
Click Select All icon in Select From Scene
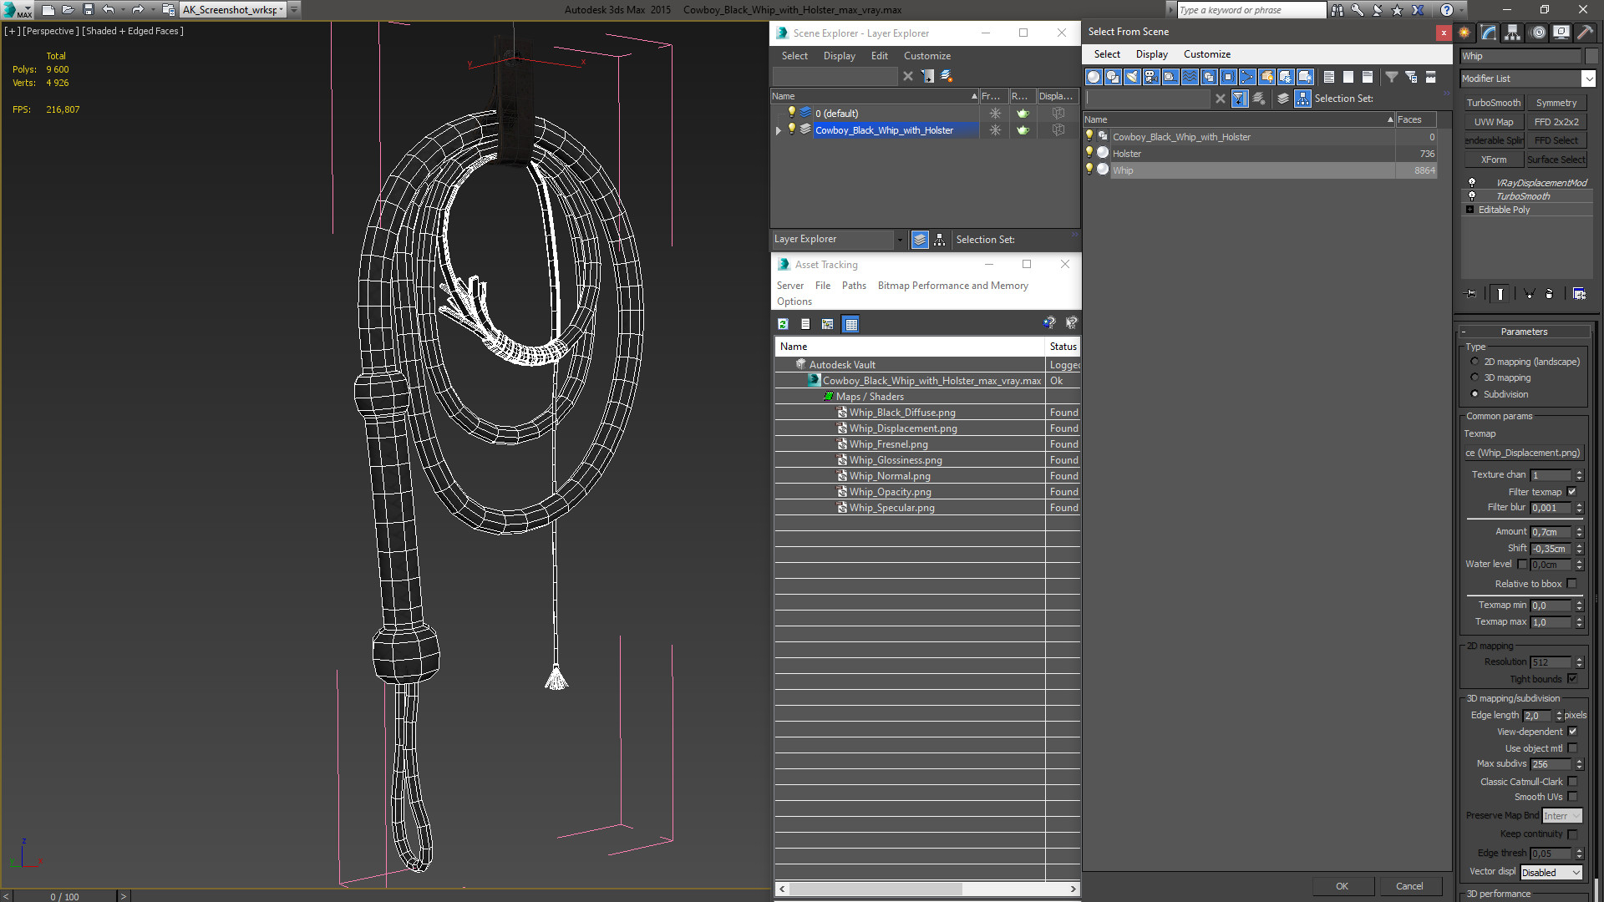(1329, 77)
